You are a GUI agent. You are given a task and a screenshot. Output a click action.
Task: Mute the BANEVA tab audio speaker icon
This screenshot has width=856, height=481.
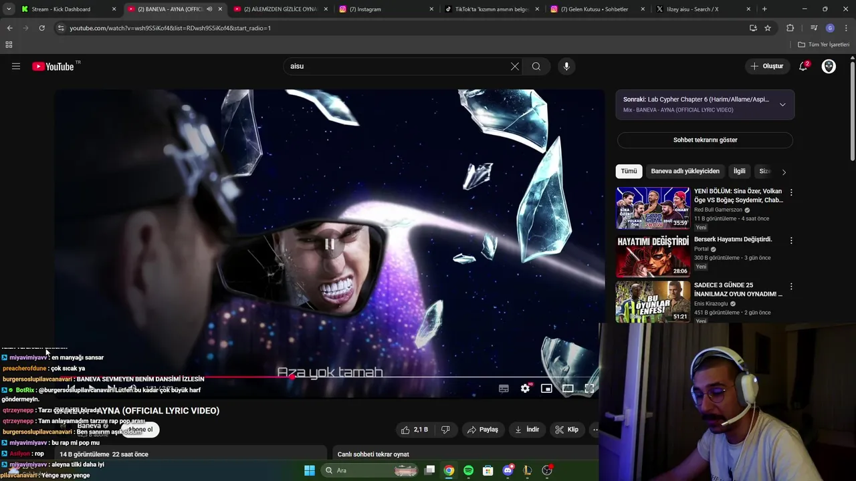(x=209, y=9)
